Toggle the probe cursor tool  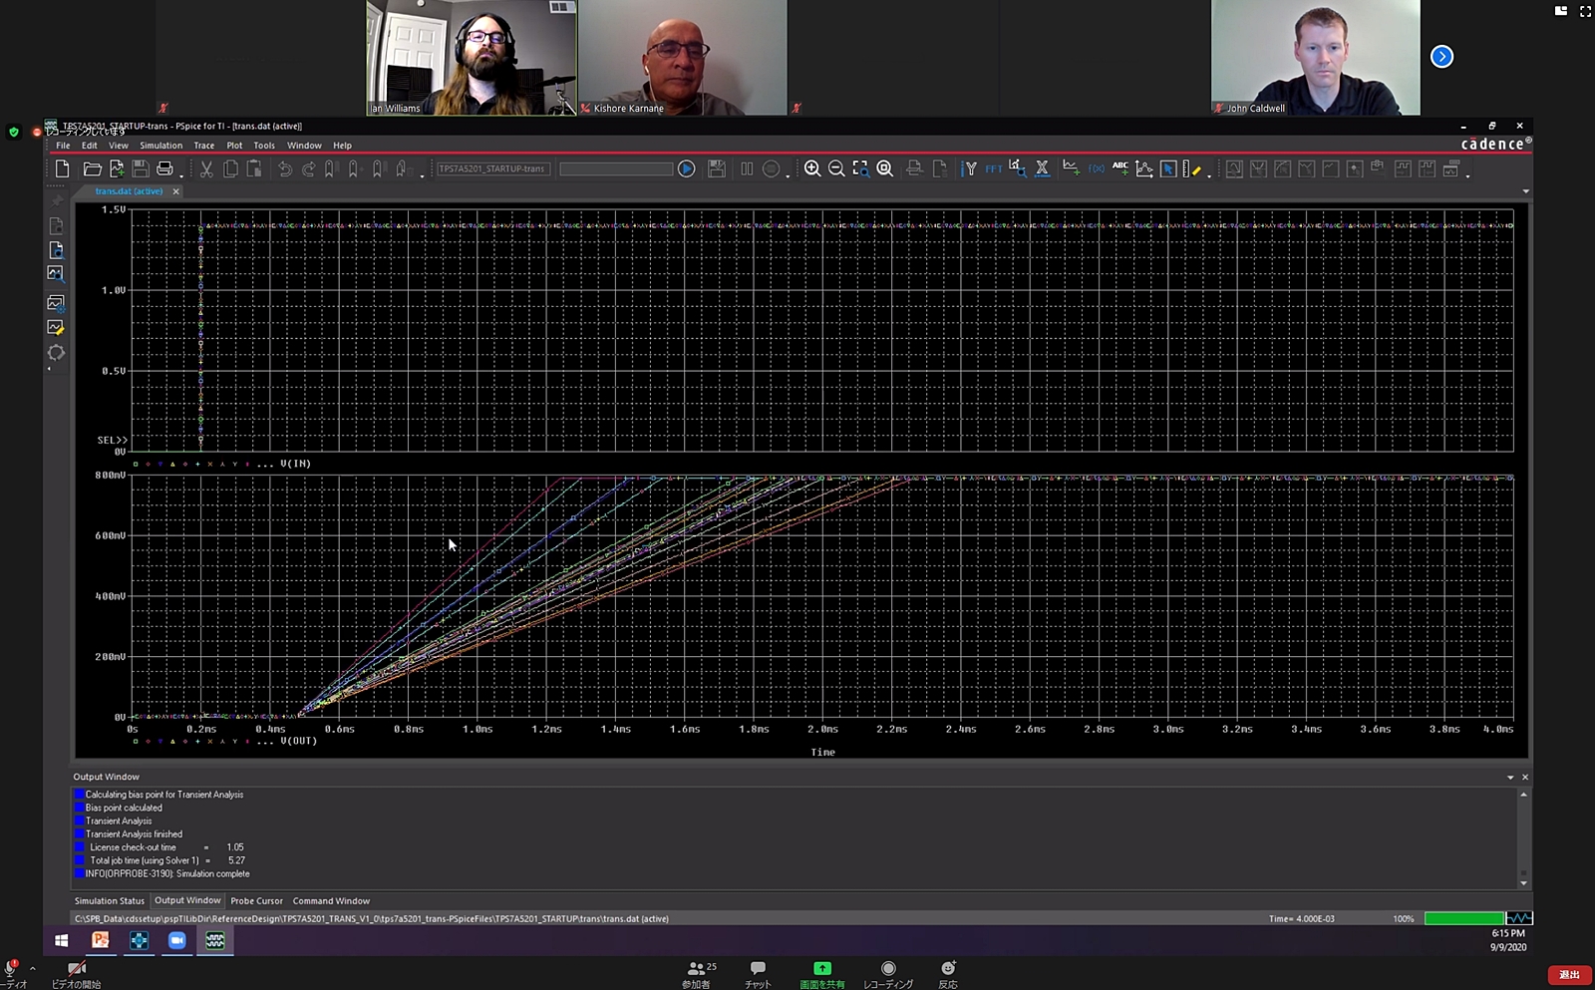click(x=1168, y=169)
